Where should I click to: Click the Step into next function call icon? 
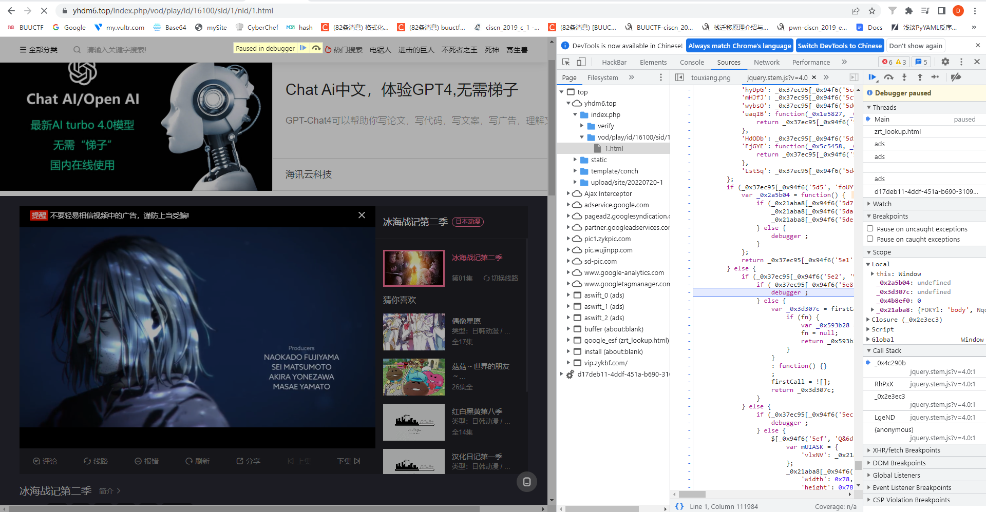tap(904, 77)
